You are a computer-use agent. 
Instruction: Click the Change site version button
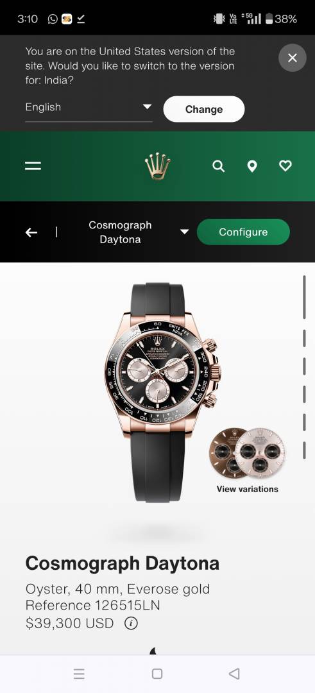(x=203, y=109)
